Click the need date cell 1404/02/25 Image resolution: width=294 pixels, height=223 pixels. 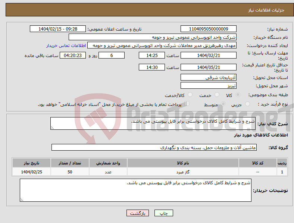point(31,172)
